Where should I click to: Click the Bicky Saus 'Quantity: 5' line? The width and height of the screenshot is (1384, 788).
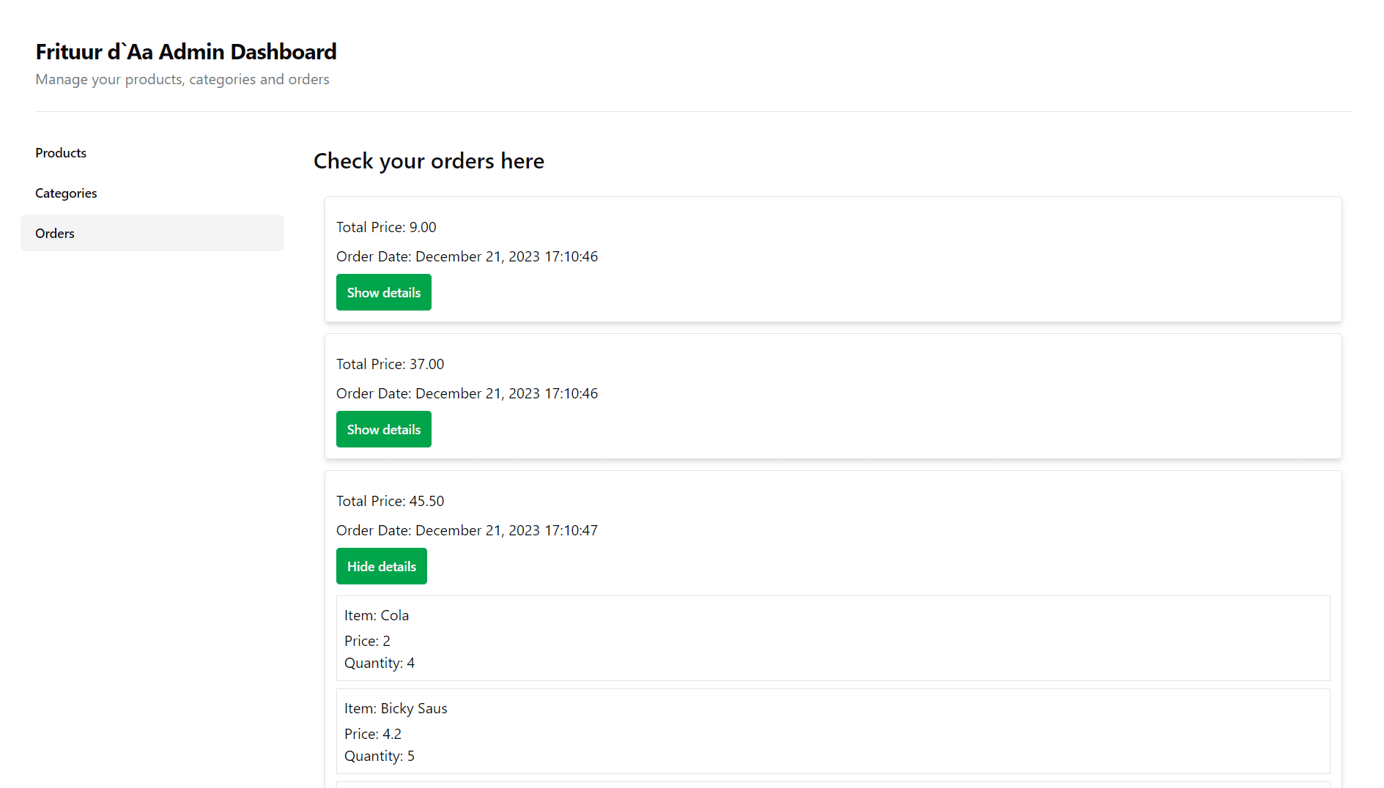pyautogui.click(x=380, y=757)
